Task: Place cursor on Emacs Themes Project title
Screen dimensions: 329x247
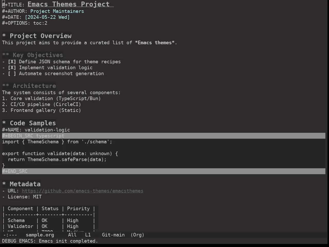Action: [69, 4]
